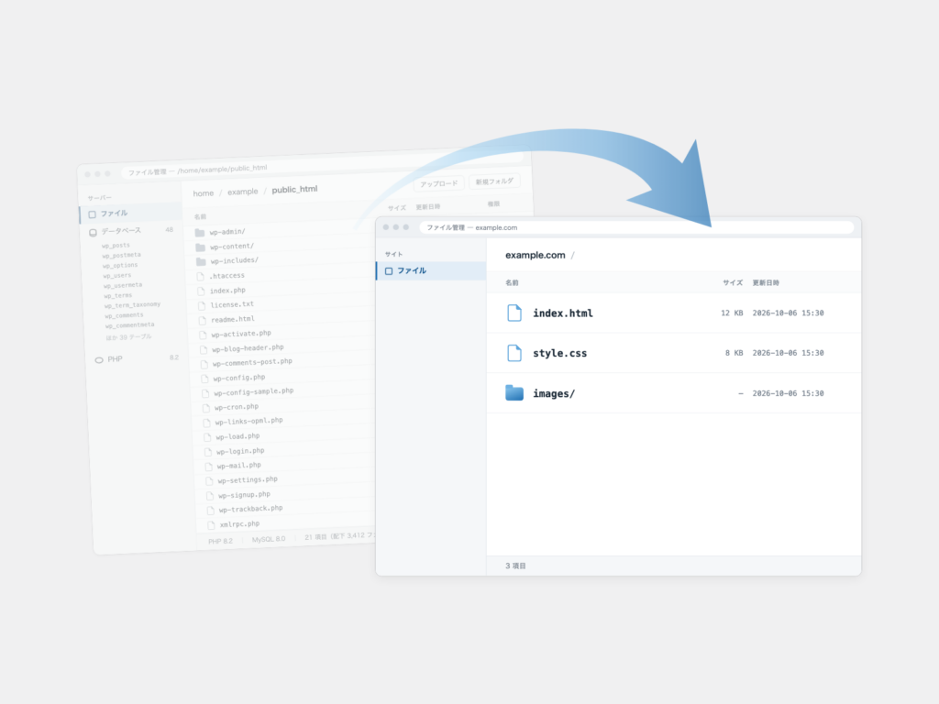Image resolution: width=939 pixels, height=704 pixels.
Task: Select wp-activate.php in the back window
Action: (x=241, y=334)
